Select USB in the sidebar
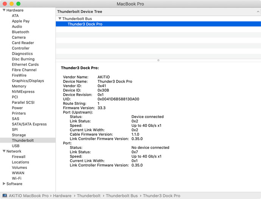Image resolution: width=261 pixels, height=199 pixels. coord(16,146)
